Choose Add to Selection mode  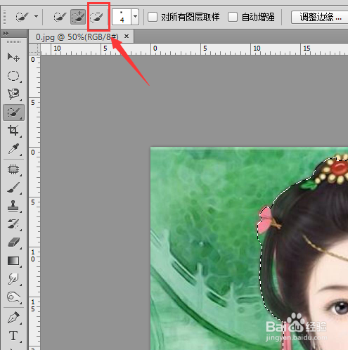pyautogui.click(x=78, y=17)
